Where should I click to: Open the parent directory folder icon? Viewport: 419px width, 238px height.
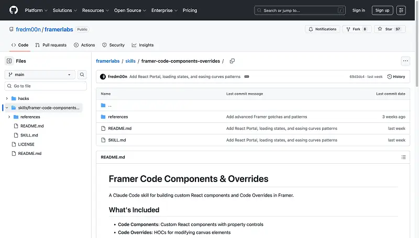103,105
